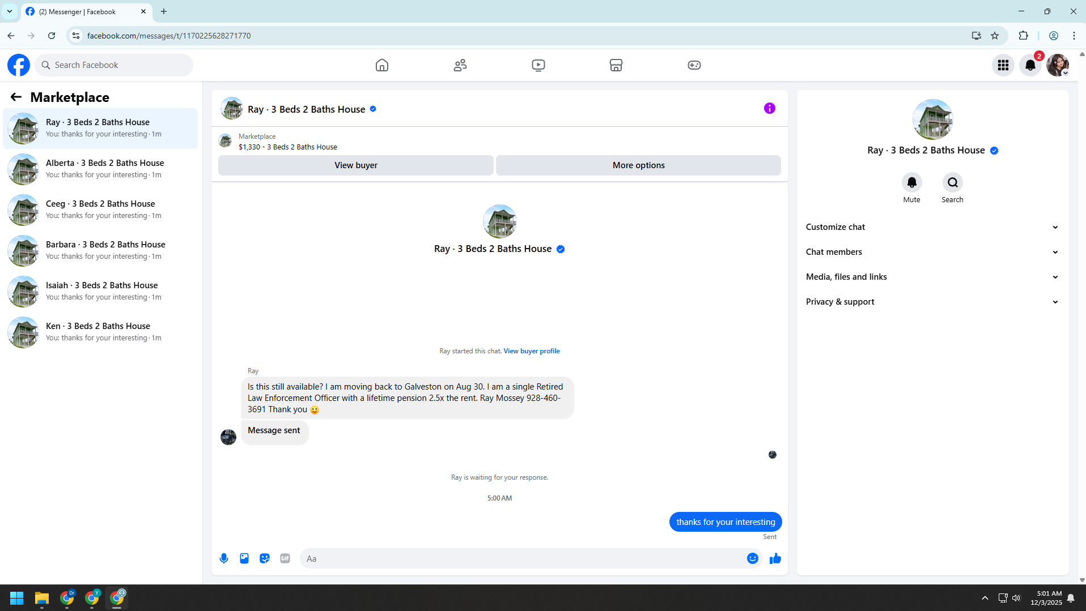
Task: Install app icon in address bar
Action: pos(976,36)
